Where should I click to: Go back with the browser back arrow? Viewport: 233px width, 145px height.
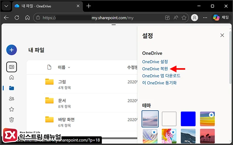6,18
